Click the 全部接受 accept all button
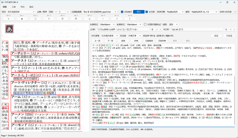238x138 pixels. 149,41
